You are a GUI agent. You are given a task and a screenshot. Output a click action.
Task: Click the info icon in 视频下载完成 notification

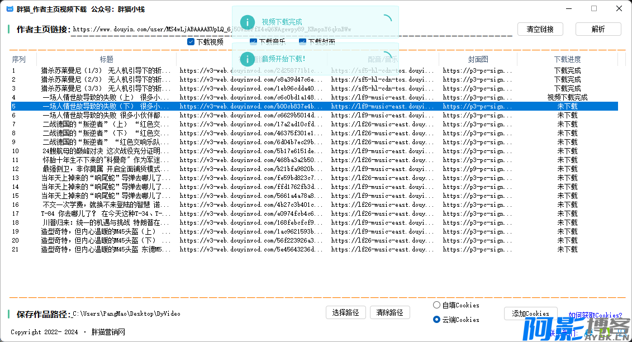point(248,22)
